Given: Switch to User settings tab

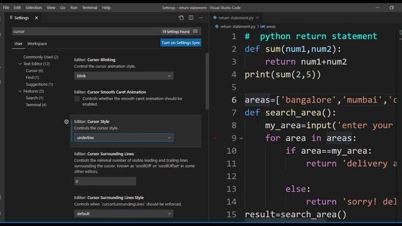Looking at the screenshot, I should [18, 43].
